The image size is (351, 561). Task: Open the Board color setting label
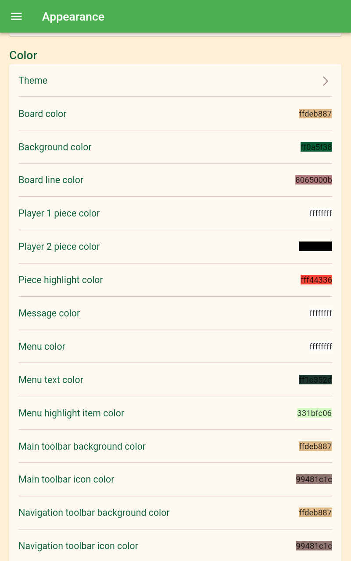pyautogui.click(x=43, y=114)
